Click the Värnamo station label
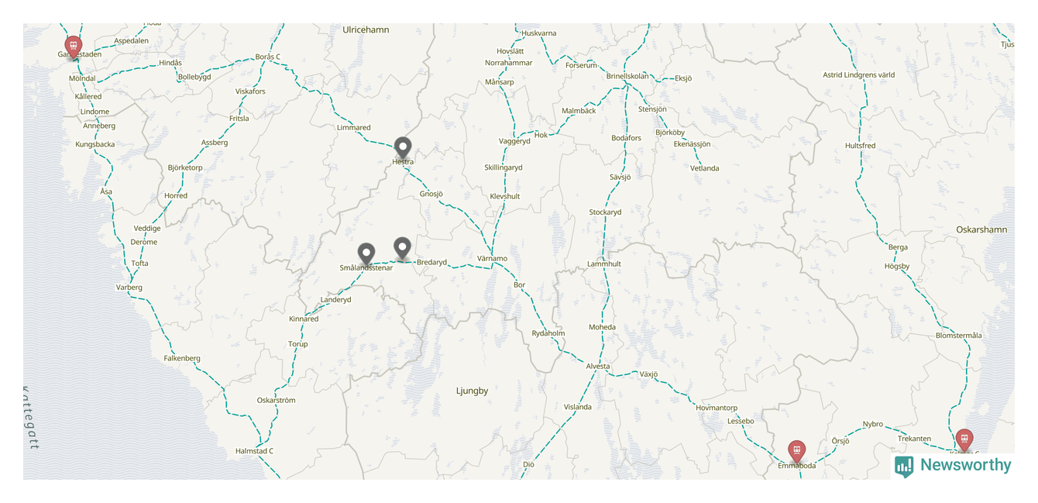This screenshot has height=503, width=1038. point(492,259)
